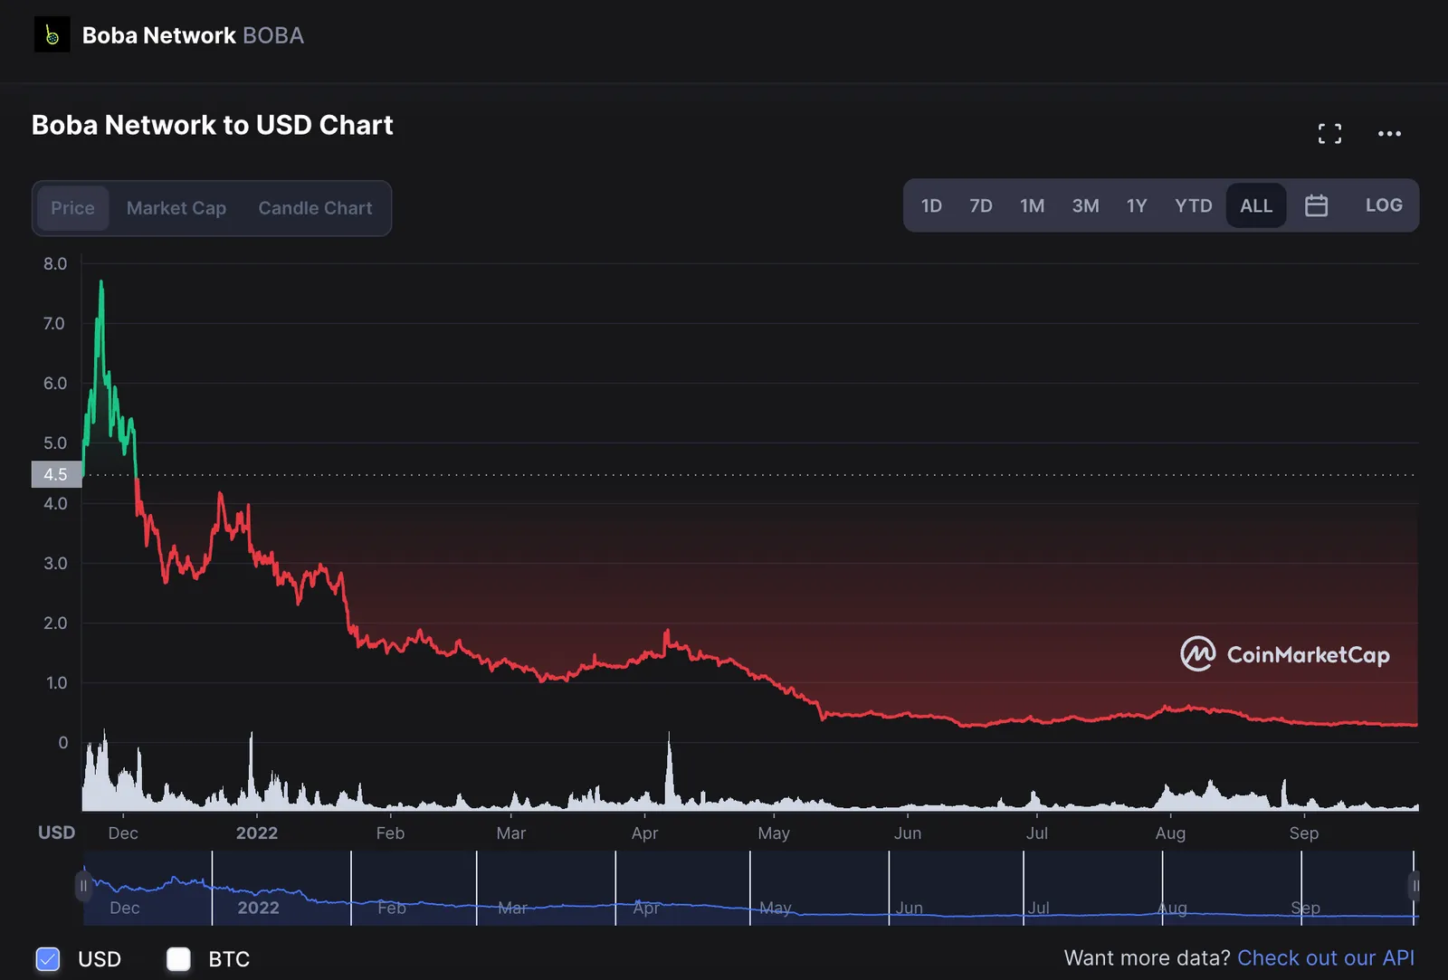The height and width of the screenshot is (980, 1448).
Task: Switch to the Candle Chart tab
Action: click(315, 208)
